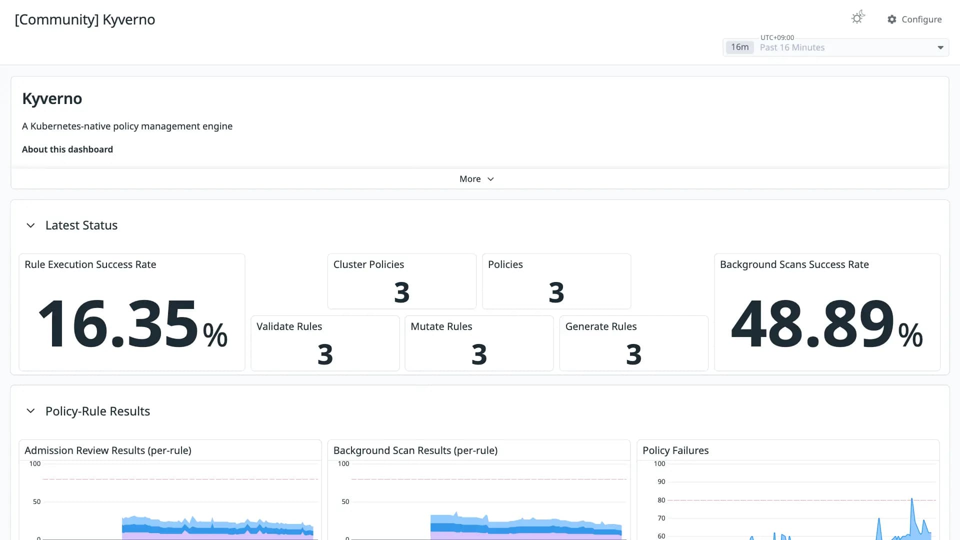The width and height of the screenshot is (960, 540).
Task: Open the Validate Rules widget
Action: point(325,343)
